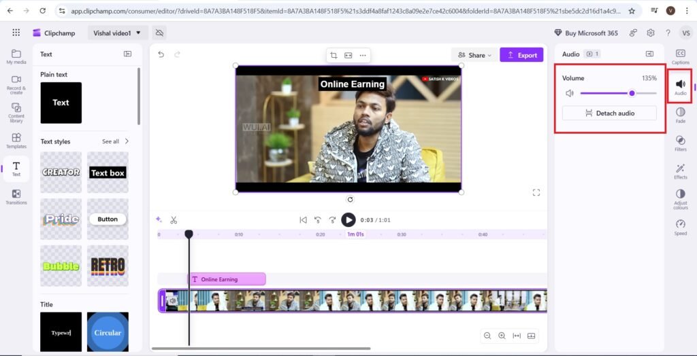Open the Fade settings icon
This screenshot has width=697, height=356.
click(x=680, y=114)
